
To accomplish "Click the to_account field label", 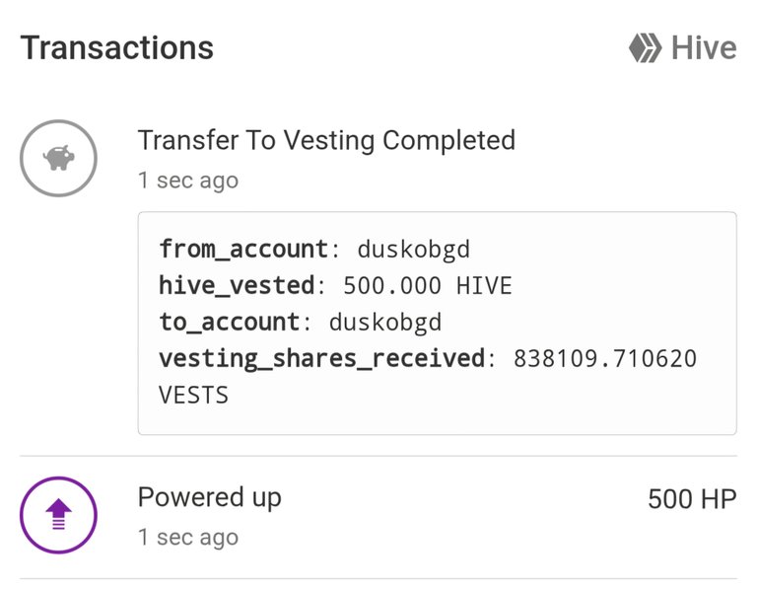I will click(230, 323).
